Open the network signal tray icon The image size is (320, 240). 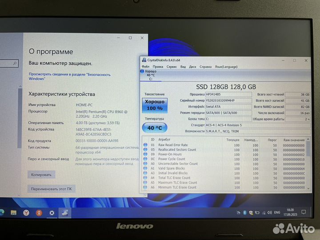[x=264, y=212]
